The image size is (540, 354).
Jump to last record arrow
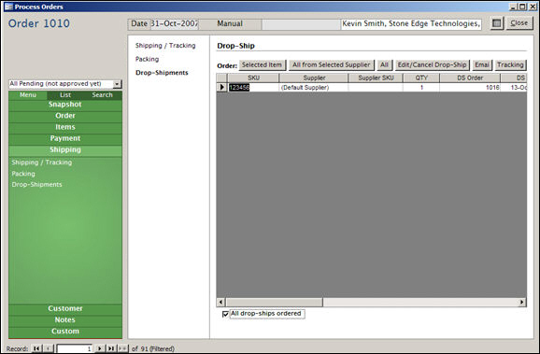(x=111, y=348)
